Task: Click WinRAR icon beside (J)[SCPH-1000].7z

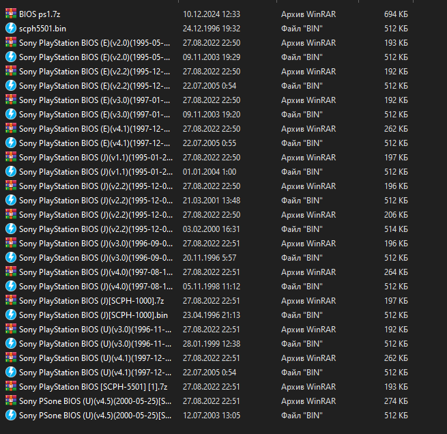Action: tap(11, 300)
